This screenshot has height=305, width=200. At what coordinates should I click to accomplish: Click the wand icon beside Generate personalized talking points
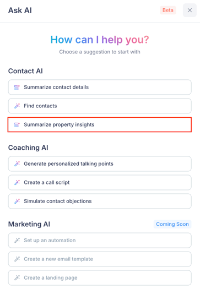17,164
